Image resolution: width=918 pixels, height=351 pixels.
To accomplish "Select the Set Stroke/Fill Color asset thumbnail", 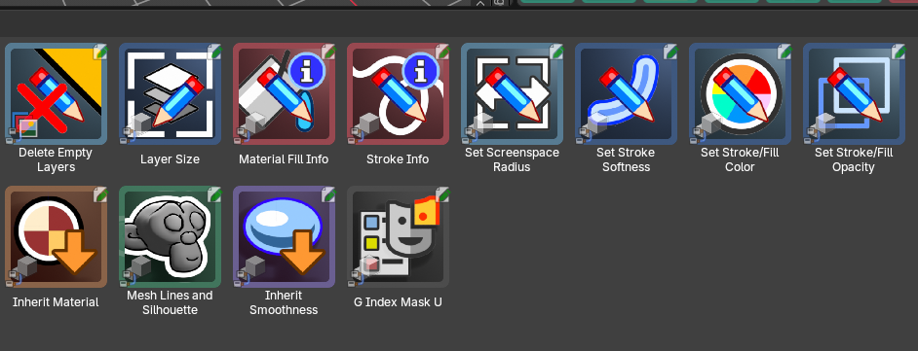I will point(740,93).
